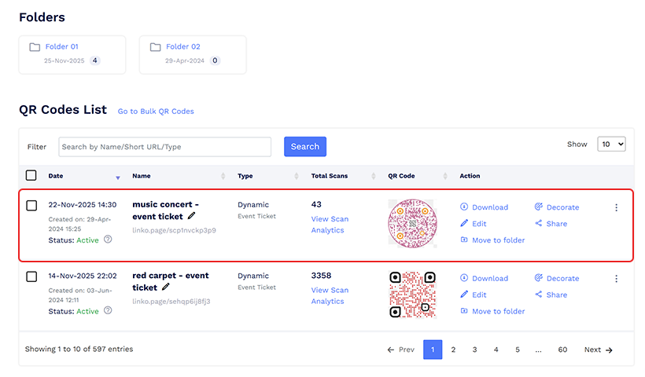Check the red carpet row checkbox
Image resolution: width=645 pixels, height=377 pixels.
(x=31, y=276)
